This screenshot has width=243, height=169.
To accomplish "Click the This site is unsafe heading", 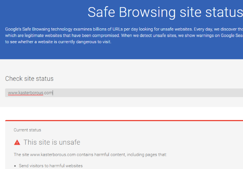I will 52,142.
